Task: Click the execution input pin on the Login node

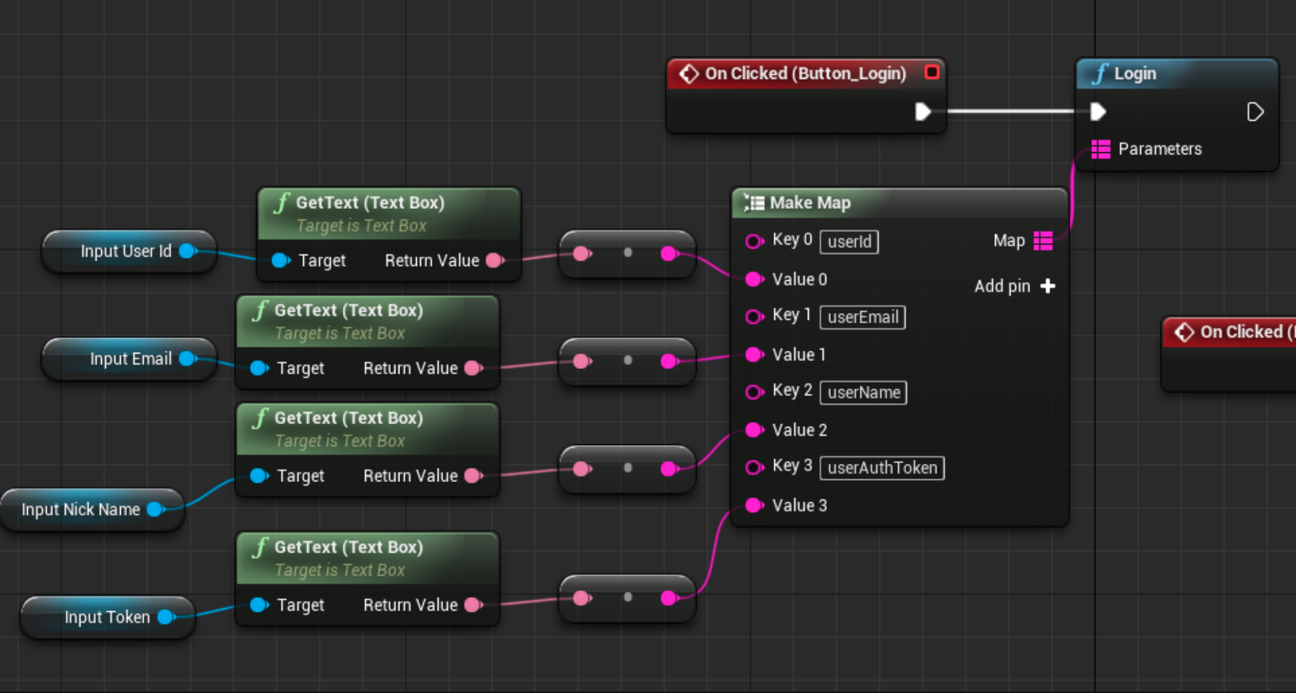Action: (x=1097, y=112)
